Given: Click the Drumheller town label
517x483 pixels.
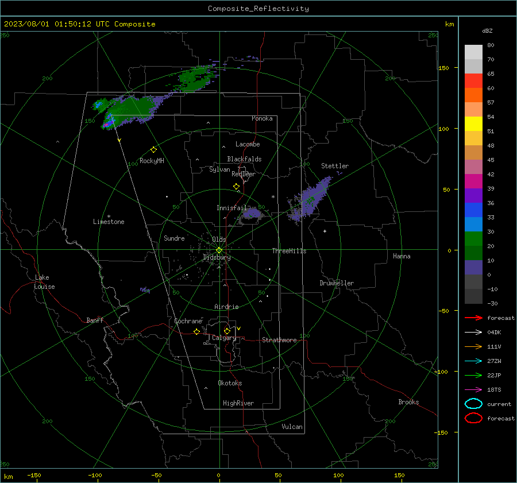Looking at the screenshot, I should [336, 283].
